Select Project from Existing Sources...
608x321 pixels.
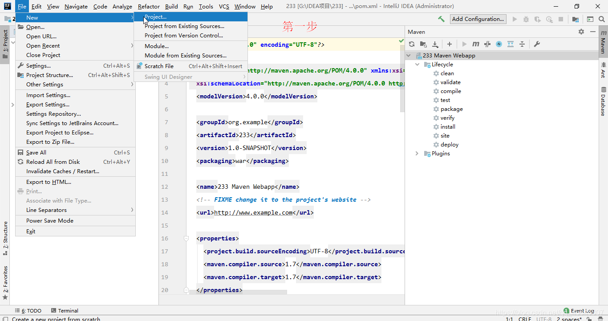pyautogui.click(x=191, y=26)
